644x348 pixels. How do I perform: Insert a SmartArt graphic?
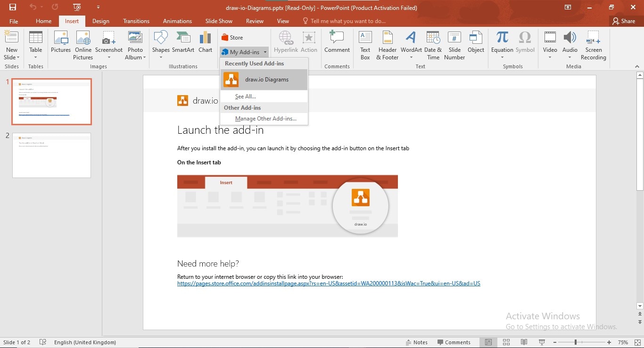[183, 42]
